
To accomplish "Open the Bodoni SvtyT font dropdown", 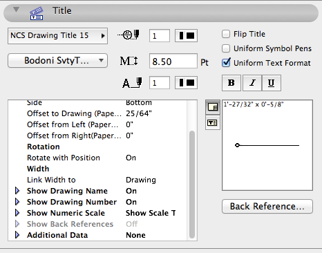I will click(57, 61).
